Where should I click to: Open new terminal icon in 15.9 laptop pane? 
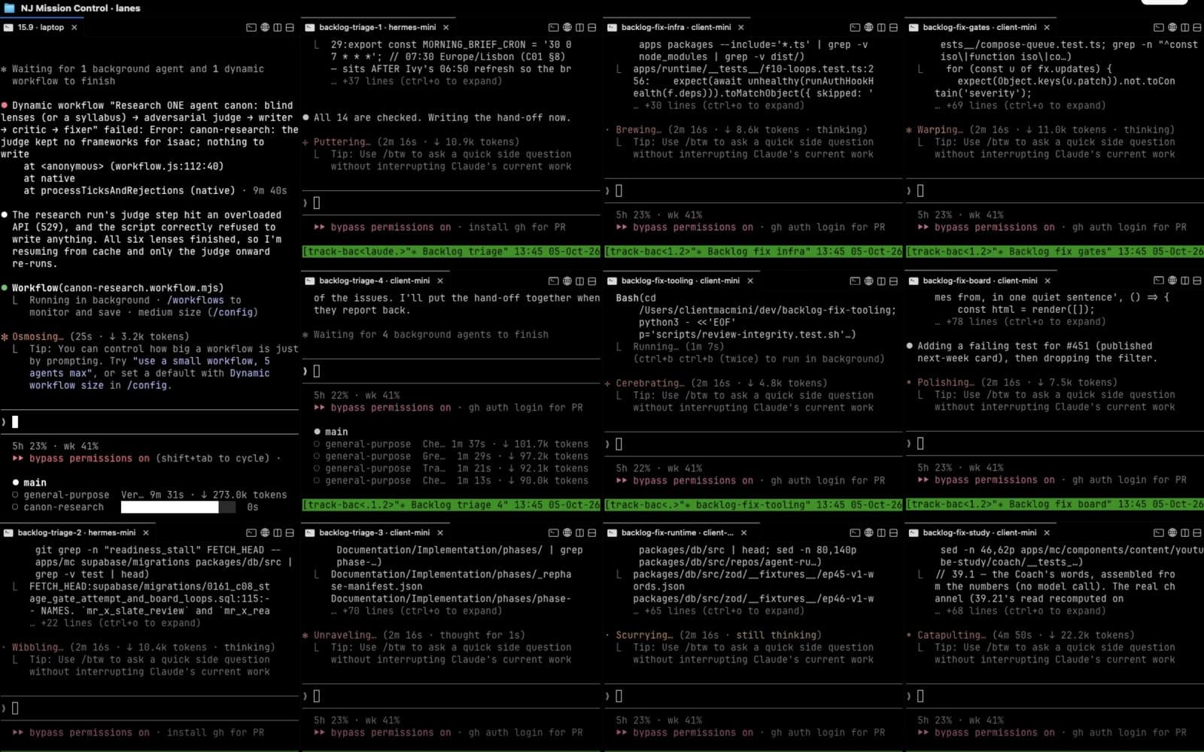click(251, 27)
